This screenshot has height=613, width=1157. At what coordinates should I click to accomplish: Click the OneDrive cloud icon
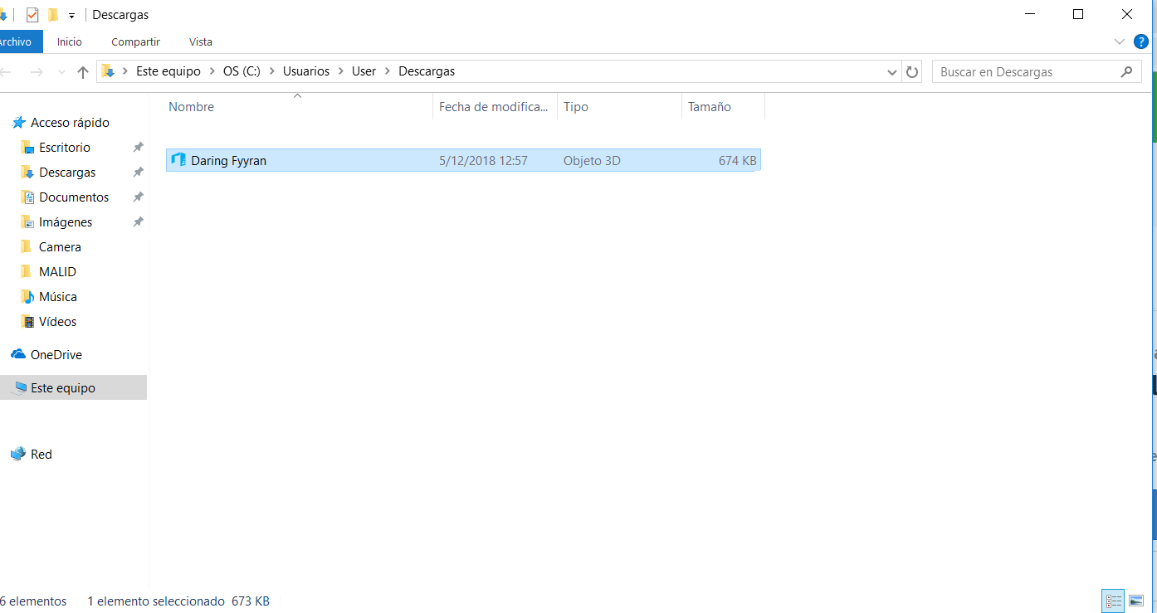18,354
